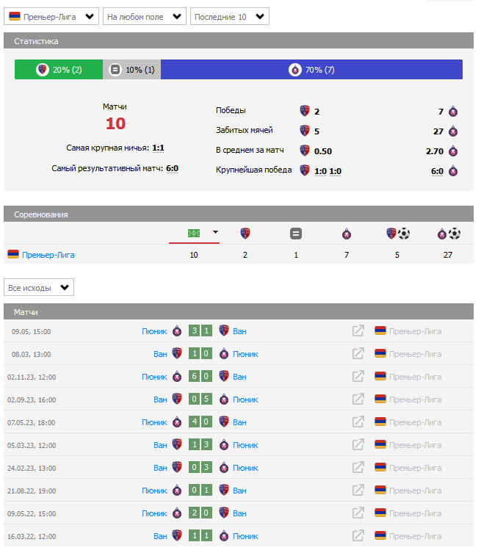This screenshot has height=553, width=481.
Task: Open external link icon for 09.05 match
Action: 358,331
